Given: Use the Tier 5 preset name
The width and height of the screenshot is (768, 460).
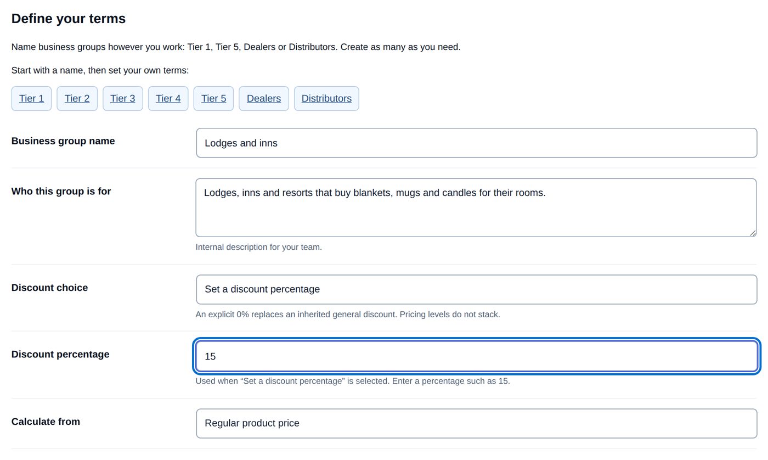Looking at the screenshot, I should coord(213,98).
